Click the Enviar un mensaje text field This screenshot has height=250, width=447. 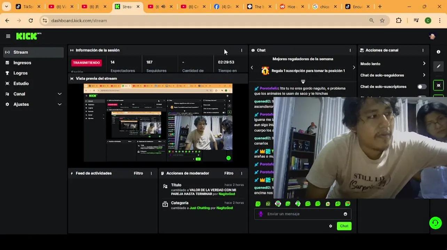pos(303,214)
